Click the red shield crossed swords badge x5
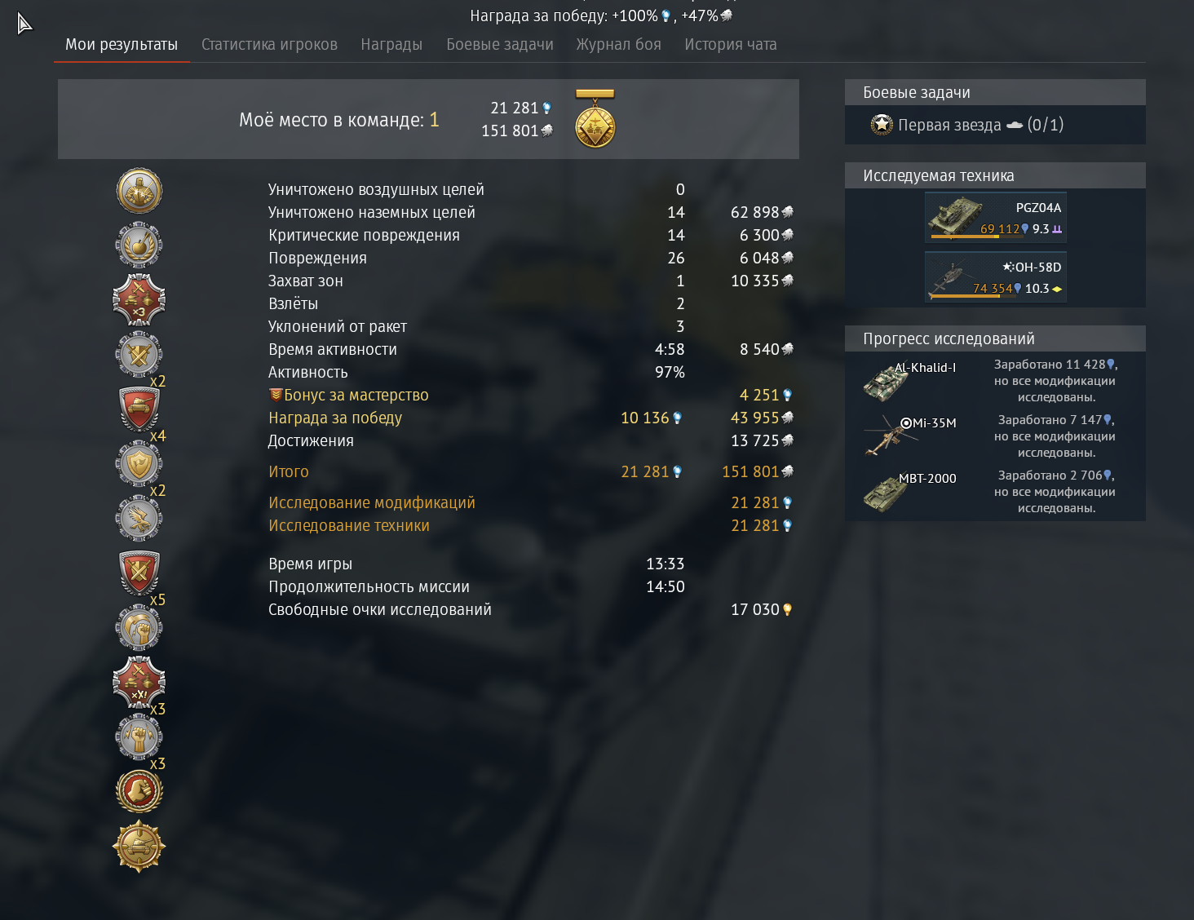The image size is (1194, 920). click(139, 573)
